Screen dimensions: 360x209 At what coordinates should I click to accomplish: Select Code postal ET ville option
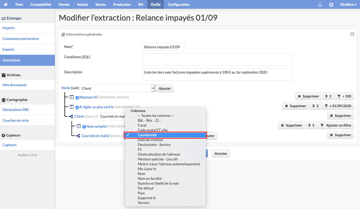click(x=165, y=130)
